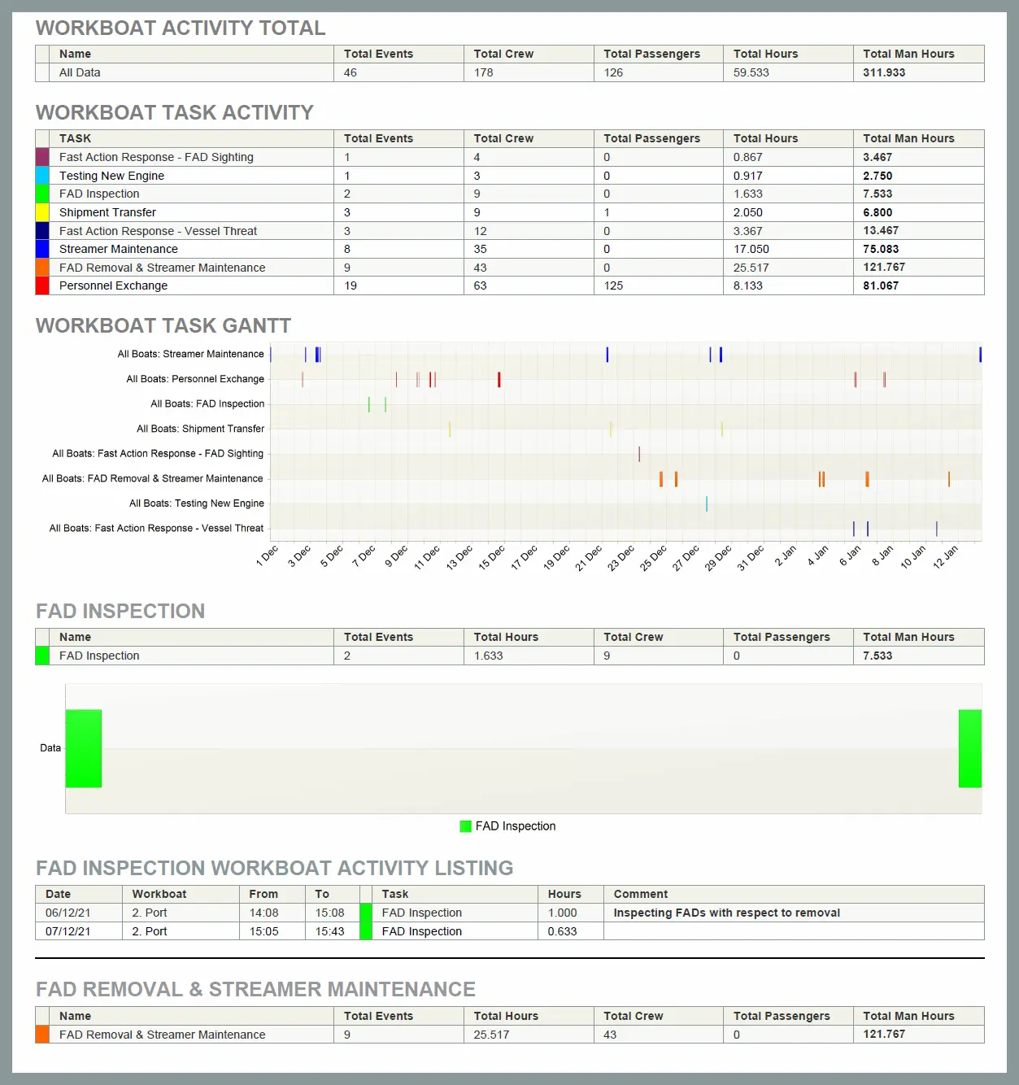1019x1085 pixels.
Task: Click the purple FAD Sighting Gantt marker
Action: coord(639,454)
